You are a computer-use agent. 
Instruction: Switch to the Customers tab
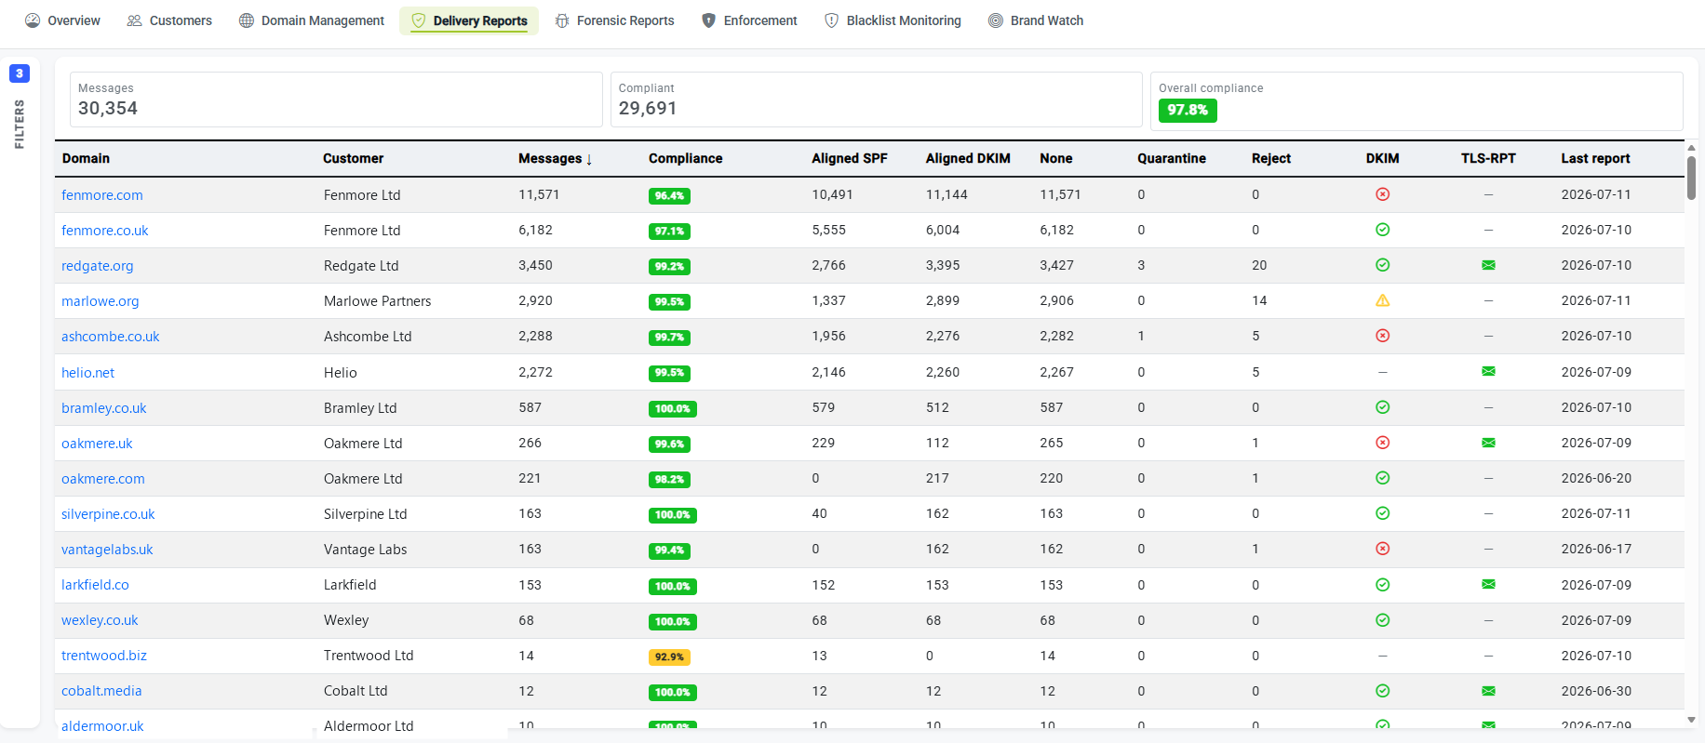pyautogui.click(x=169, y=20)
